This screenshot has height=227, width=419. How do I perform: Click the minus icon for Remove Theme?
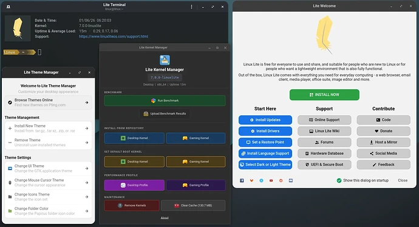[x=10, y=143]
